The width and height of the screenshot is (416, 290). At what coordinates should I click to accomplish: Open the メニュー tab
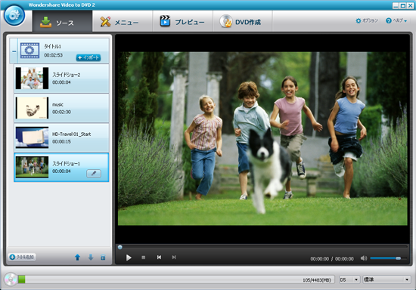(x=123, y=22)
